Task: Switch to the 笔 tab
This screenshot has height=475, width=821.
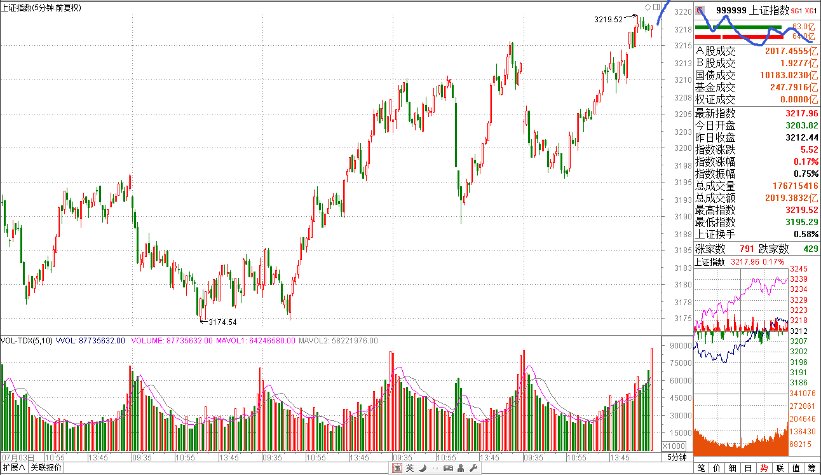Action: click(702, 469)
